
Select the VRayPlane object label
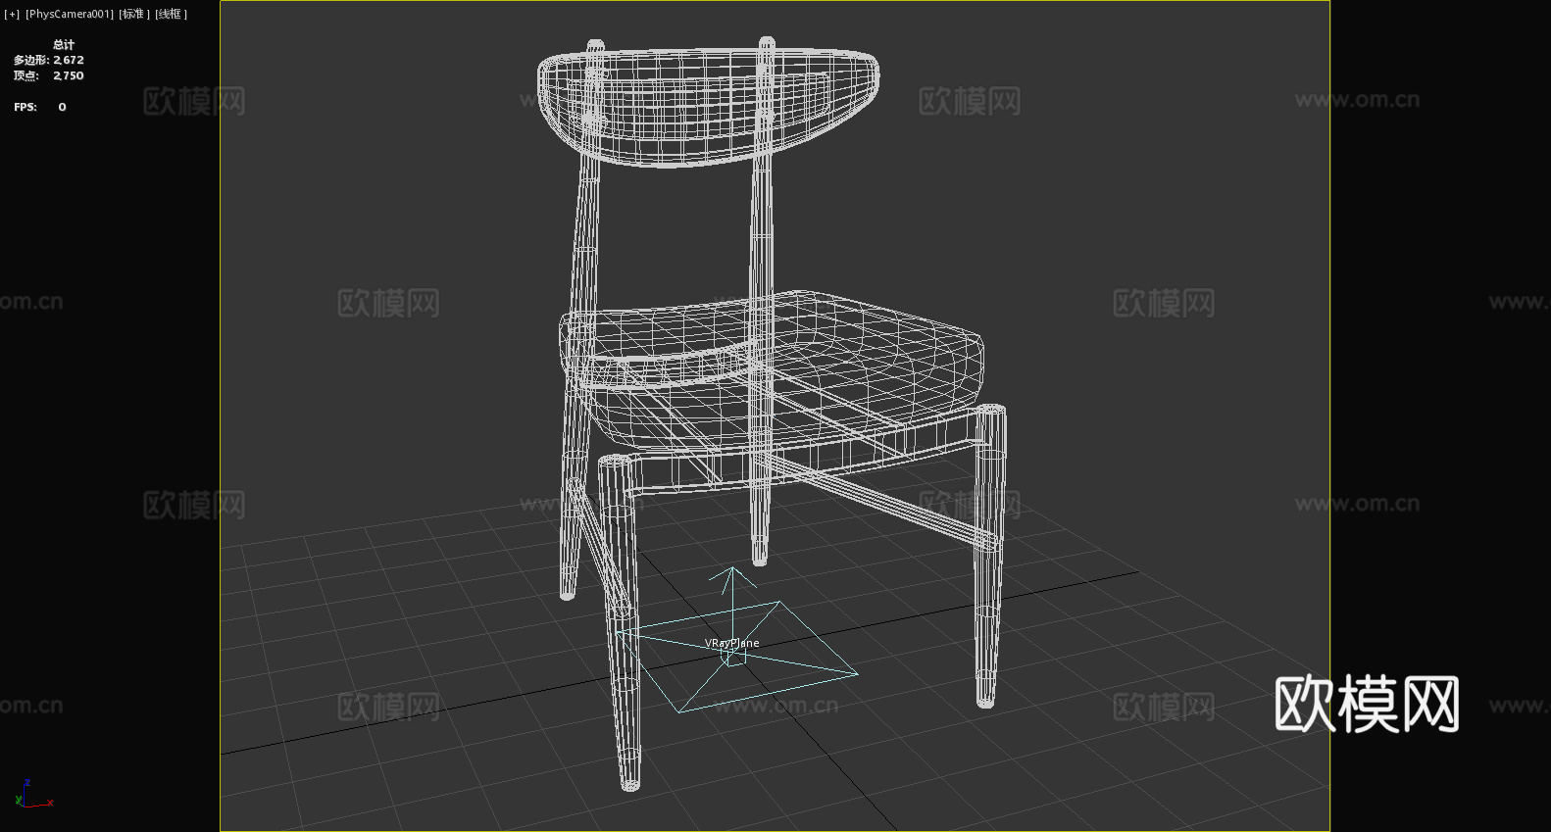[x=731, y=643]
